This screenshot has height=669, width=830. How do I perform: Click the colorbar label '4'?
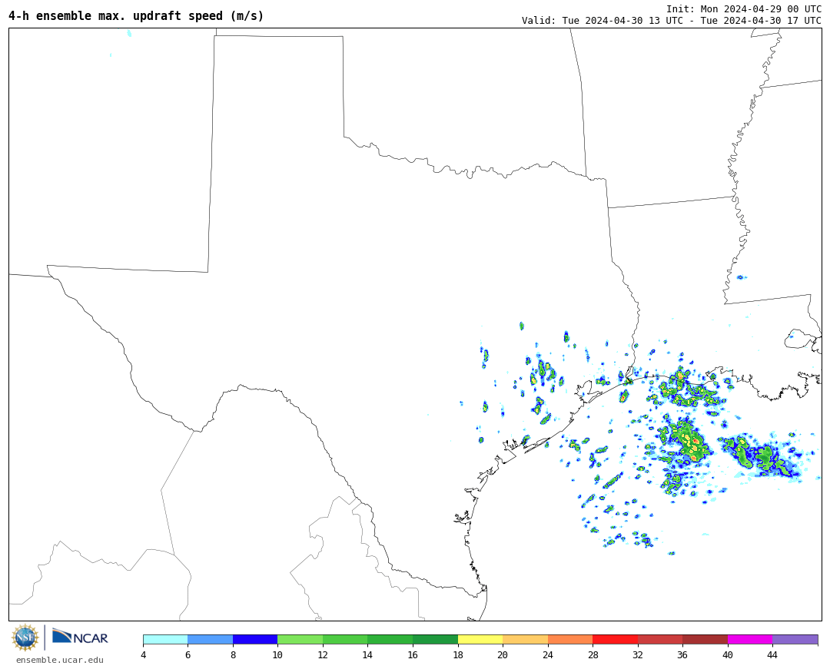144,654
